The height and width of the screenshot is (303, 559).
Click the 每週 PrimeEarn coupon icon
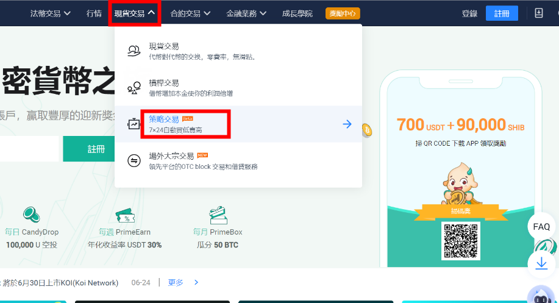(125, 216)
